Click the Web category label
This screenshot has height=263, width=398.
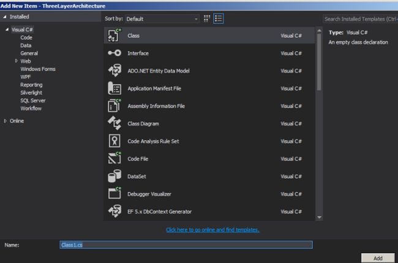coord(26,61)
